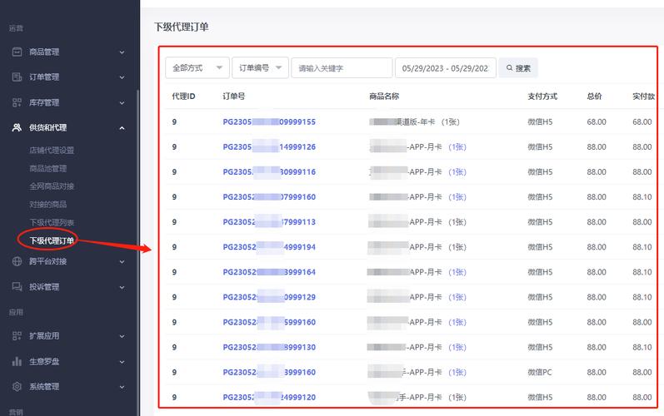The image size is (664, 416).
Task: Expand the 扩展应用 menu chevron
Action: coord(122,336)
